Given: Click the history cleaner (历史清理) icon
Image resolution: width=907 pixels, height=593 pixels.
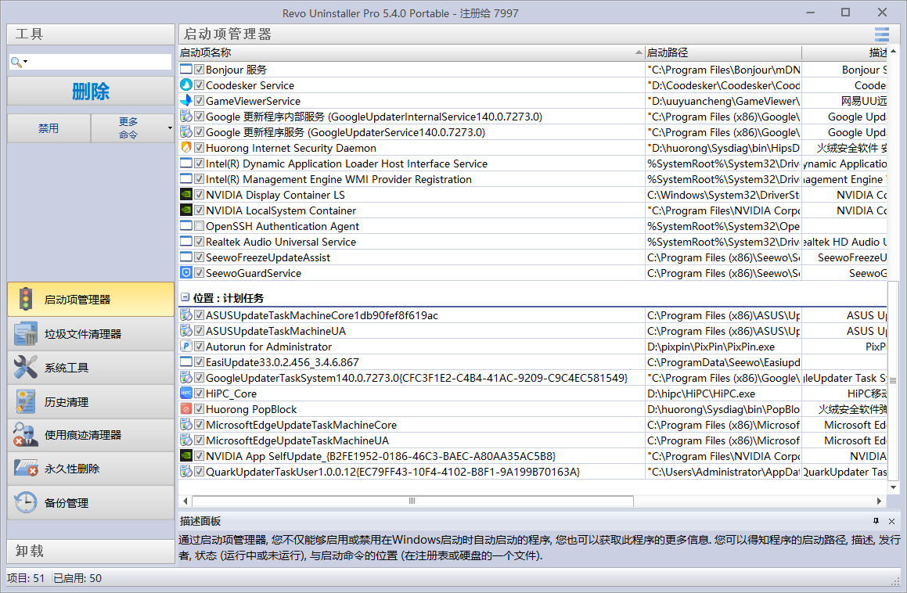Looking at the screenshot, I should 25,402.
